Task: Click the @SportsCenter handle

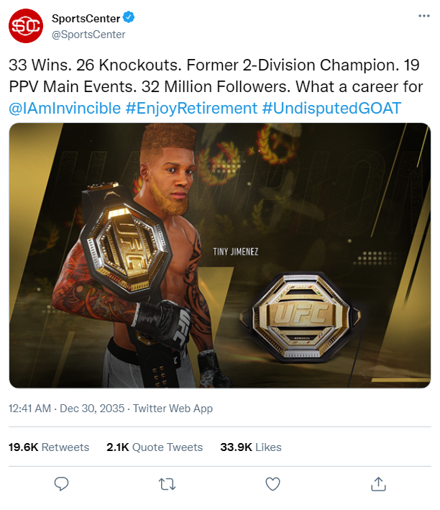Action: pos(88,35)
